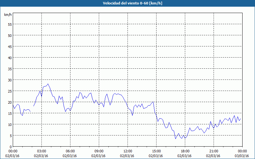
Task: Click the y-axis value 45
Action: pyautogui.click(x=10, y=46)
